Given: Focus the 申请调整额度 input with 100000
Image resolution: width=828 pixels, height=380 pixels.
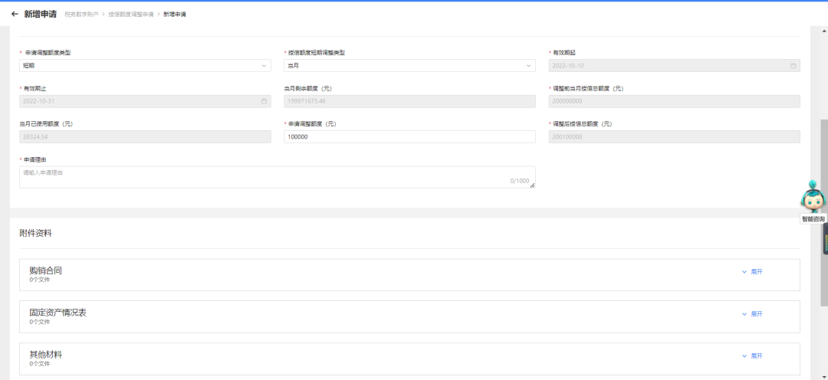Looking at the screenshot, I should pyautogui.click(x=409, y=136).
